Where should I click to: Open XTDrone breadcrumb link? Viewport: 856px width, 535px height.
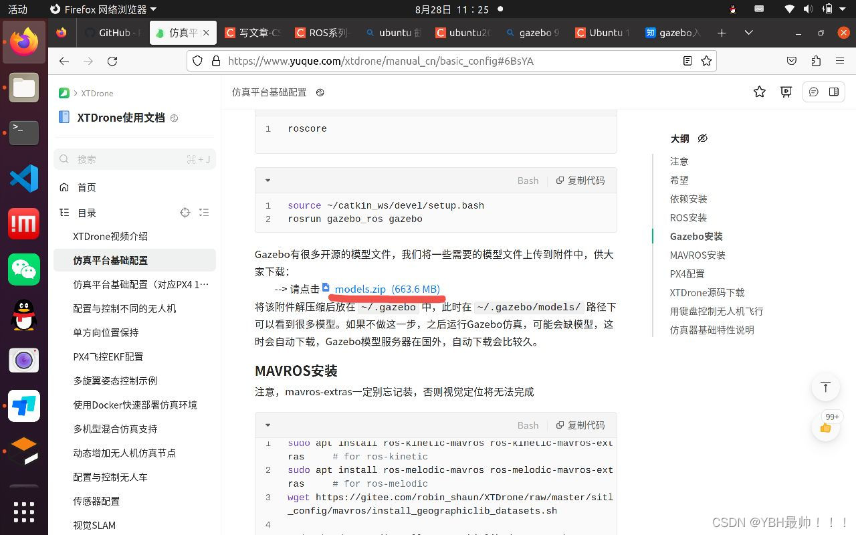[97, 93]
